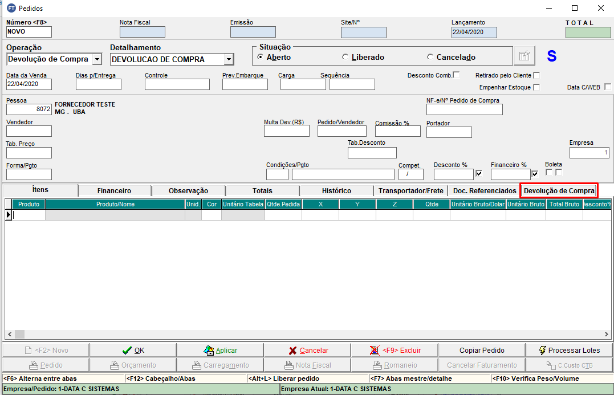Click the Data da Venda field
Screen dimensions: 614x395
[x=29, y=84]
